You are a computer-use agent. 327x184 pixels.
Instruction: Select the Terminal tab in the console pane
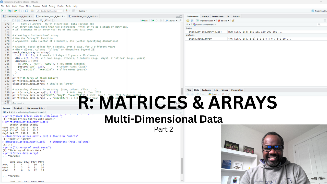[x=18, y=108]
